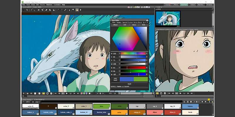Switch to Xsheet room
The image size is (235, 117).
[192, 5]
